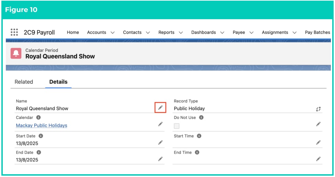Go to the Home nav item

(x=73, y=32)
